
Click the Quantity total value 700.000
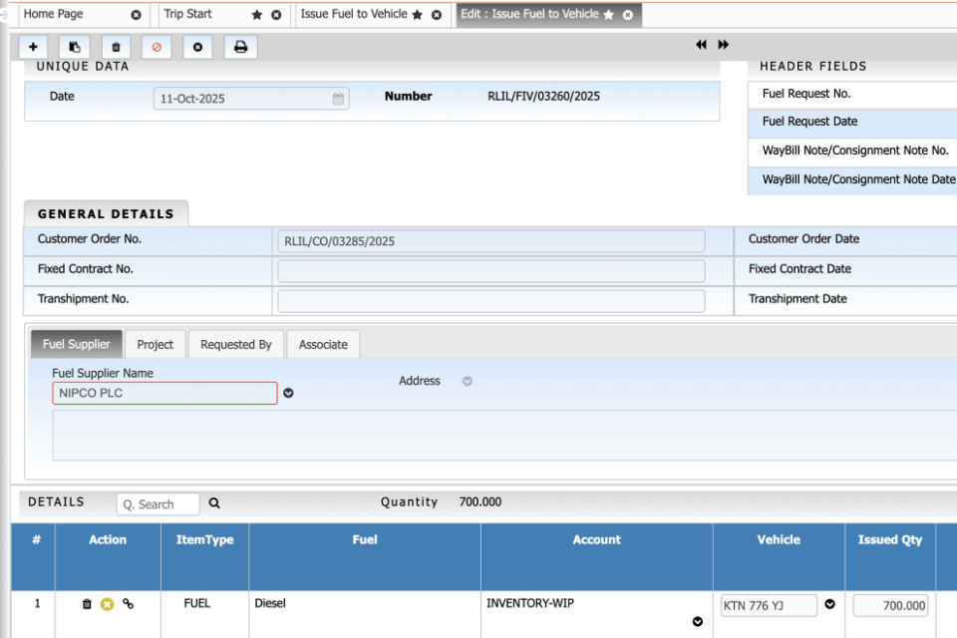480,502
